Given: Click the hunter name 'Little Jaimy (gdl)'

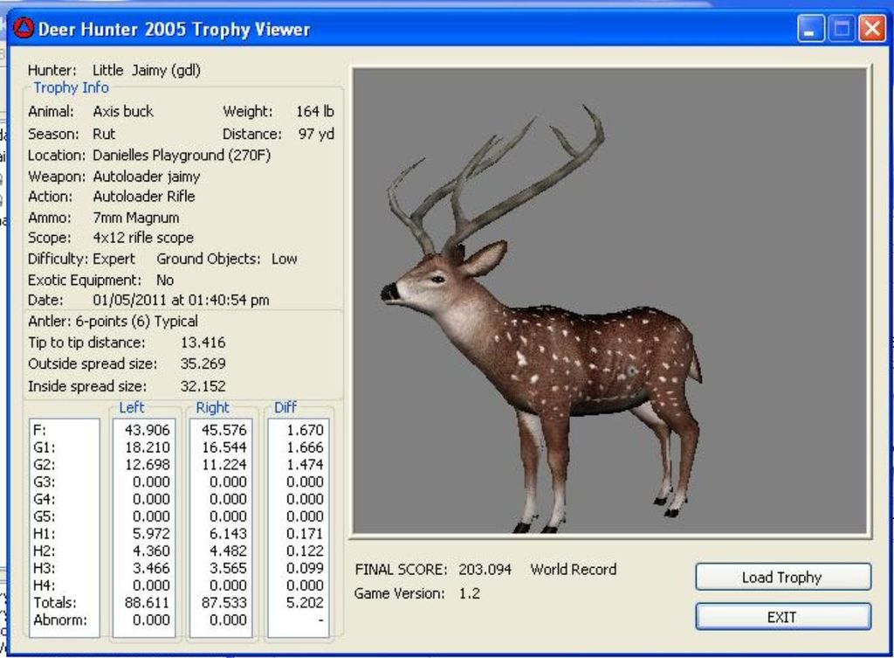Looking at the screenshot, I should 147,70.
